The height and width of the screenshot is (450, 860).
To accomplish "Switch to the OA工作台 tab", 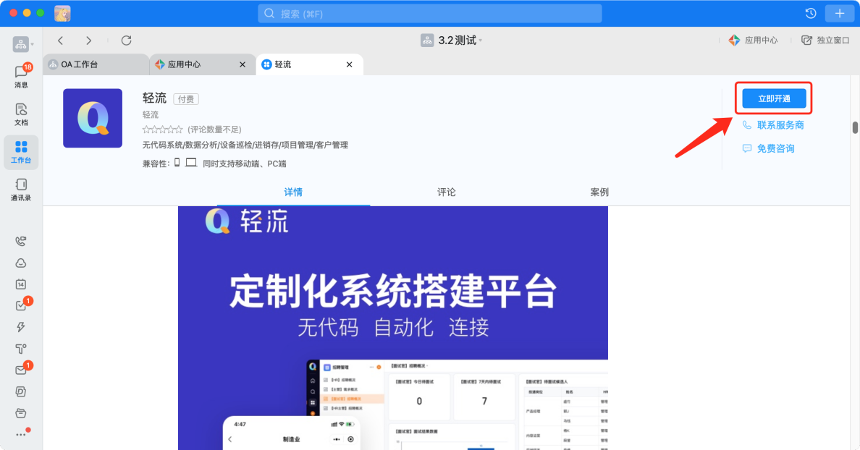I will tap(96, 64).
